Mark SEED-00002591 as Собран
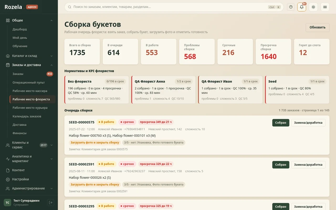The width and height of the screenshot is (336, 210). 281,165
